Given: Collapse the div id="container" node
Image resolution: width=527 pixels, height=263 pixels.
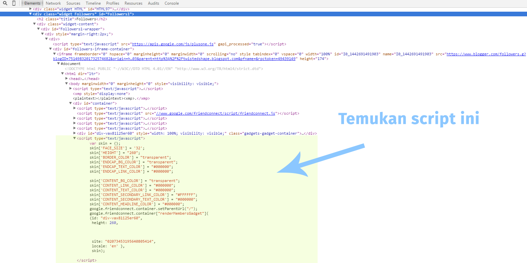Looking at the screenshot, I should [x=70, y=103].
